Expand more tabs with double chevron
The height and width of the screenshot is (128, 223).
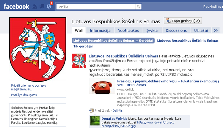pos(216,30)
